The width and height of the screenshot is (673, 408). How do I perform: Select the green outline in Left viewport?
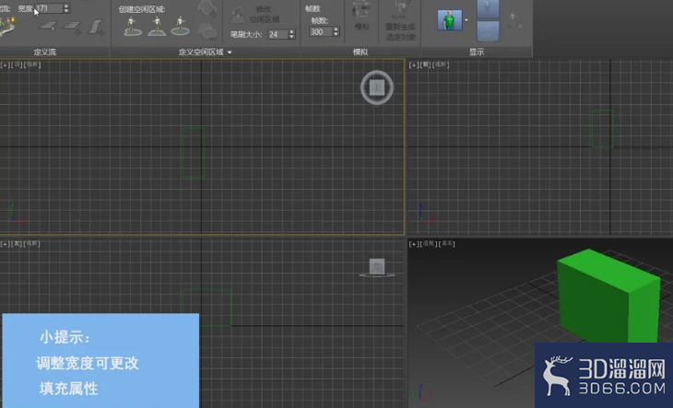click(x=207, y=308)
